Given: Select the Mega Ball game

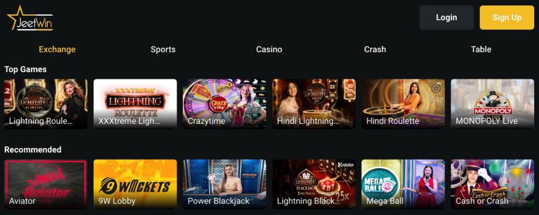Looking at the screenshot, I should pyautogui.click(x=403, y=184).
